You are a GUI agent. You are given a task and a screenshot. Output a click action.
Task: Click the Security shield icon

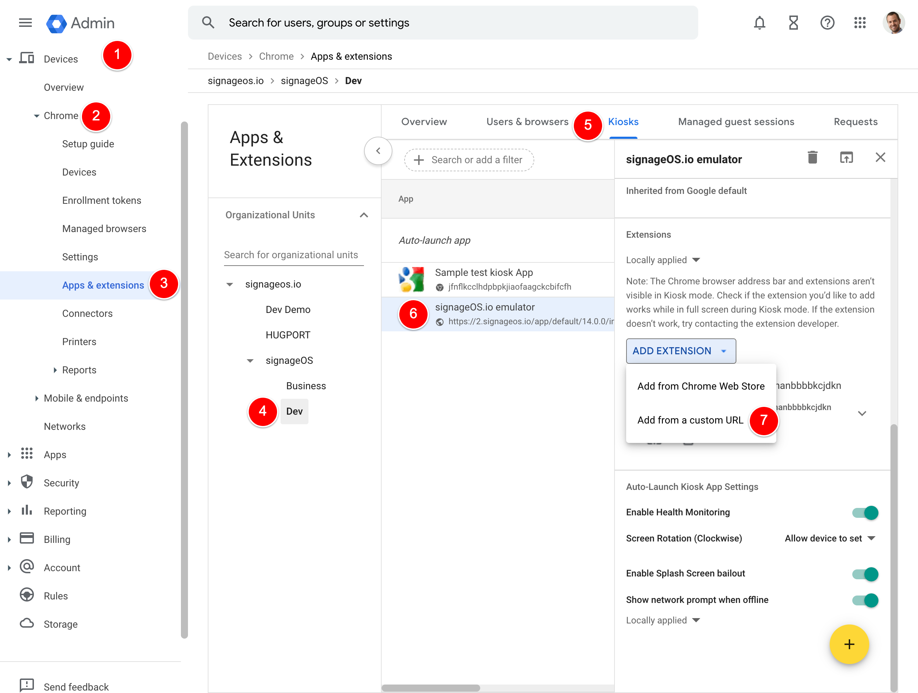(27, 482)
